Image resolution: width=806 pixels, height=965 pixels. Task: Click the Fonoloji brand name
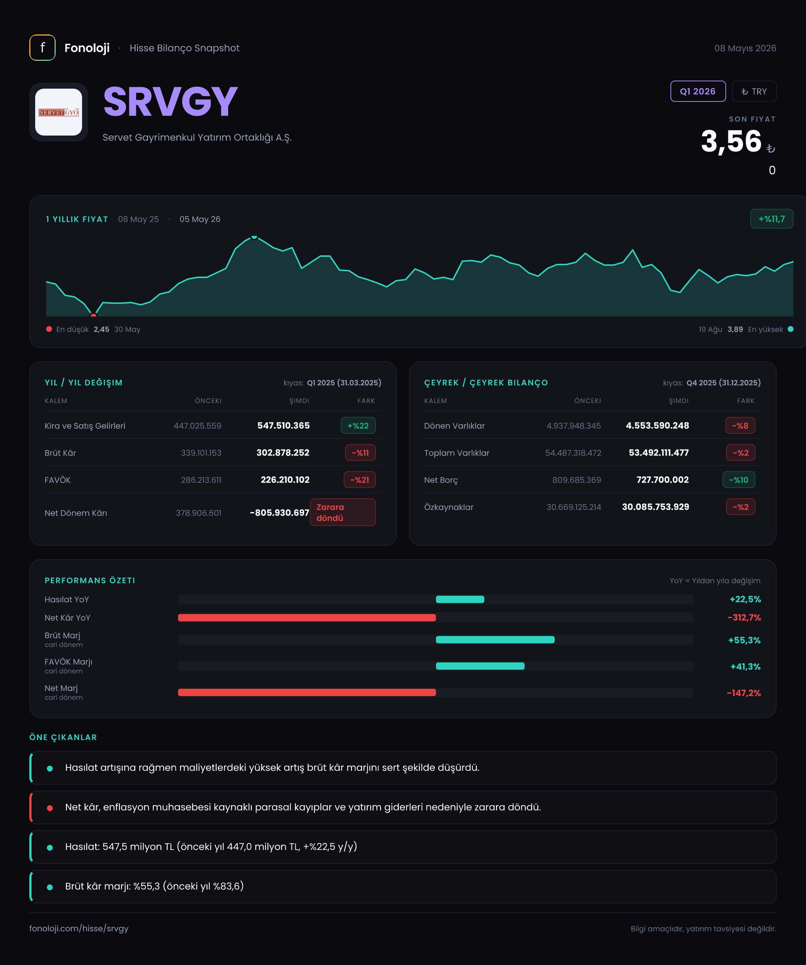(87, 48)
